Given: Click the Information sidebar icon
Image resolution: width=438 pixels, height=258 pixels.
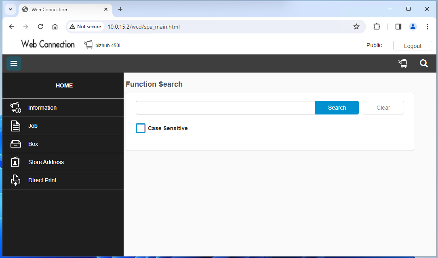Looking at the screenshot, I should pos(15,108).
